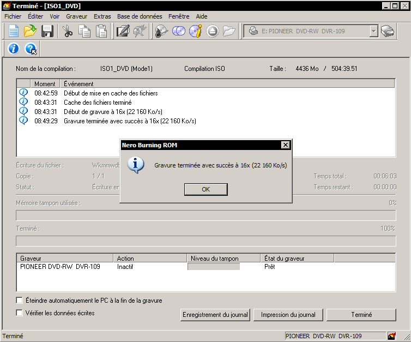Click info icon of 08:42:59 event

point(23,93)
